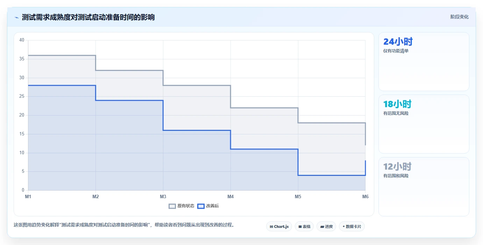Click the lightning icon beside the title
Screen dimensions: 483x245
pyautogui.click(x=17, y=17)
